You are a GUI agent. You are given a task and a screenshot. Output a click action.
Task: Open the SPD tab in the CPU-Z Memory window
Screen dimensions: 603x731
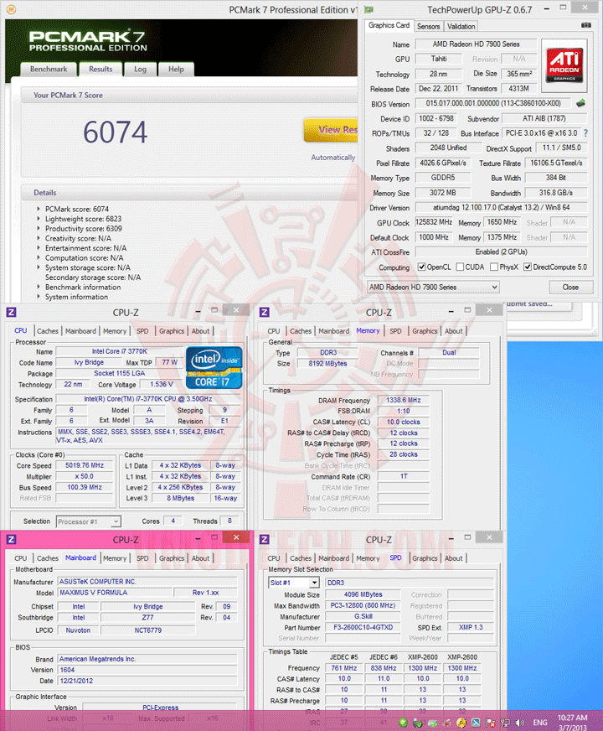click(395, 331)
